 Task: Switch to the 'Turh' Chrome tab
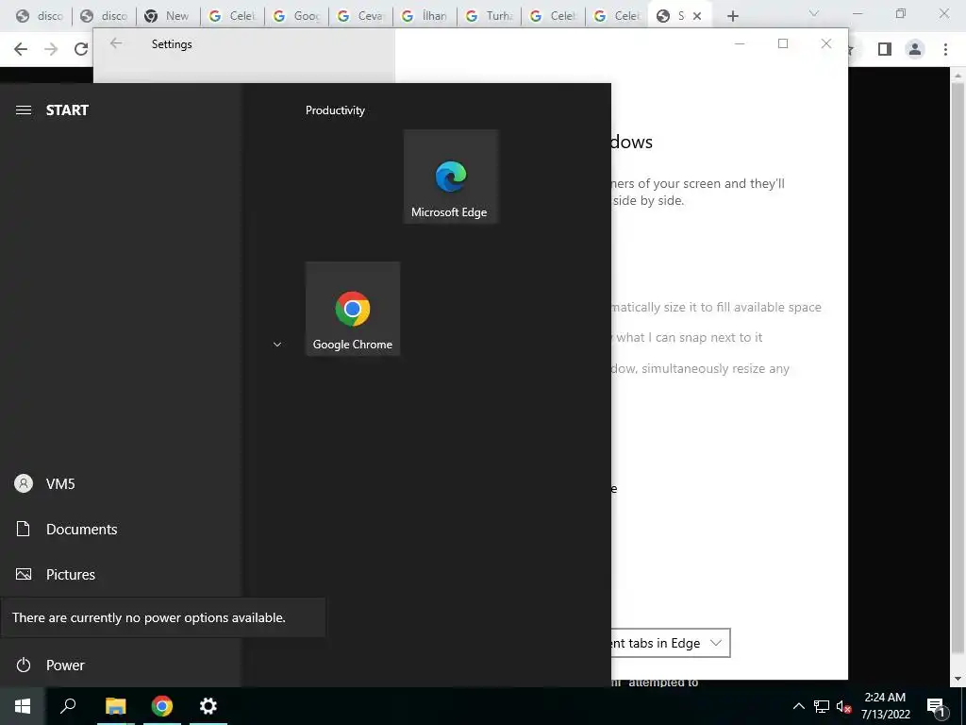[x=490, y=16]
